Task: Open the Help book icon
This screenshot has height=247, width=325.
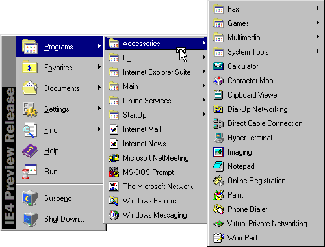Action: pyautogui.click(x=30, y=151)
